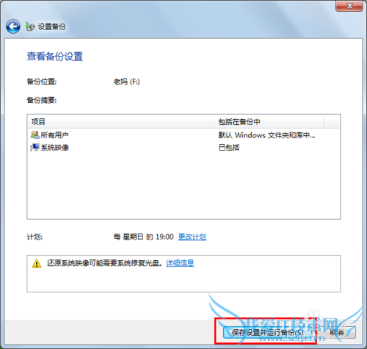Click the 老妈 (F:) backup location text
Screen dimensions: 367x349
tap(126, 82)
